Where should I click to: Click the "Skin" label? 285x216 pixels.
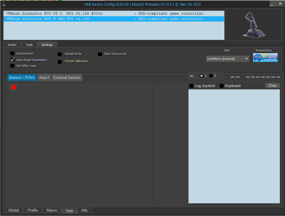point(227,50)
